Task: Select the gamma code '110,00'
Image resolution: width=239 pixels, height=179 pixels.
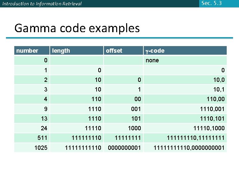Action: tap(185, 99)
